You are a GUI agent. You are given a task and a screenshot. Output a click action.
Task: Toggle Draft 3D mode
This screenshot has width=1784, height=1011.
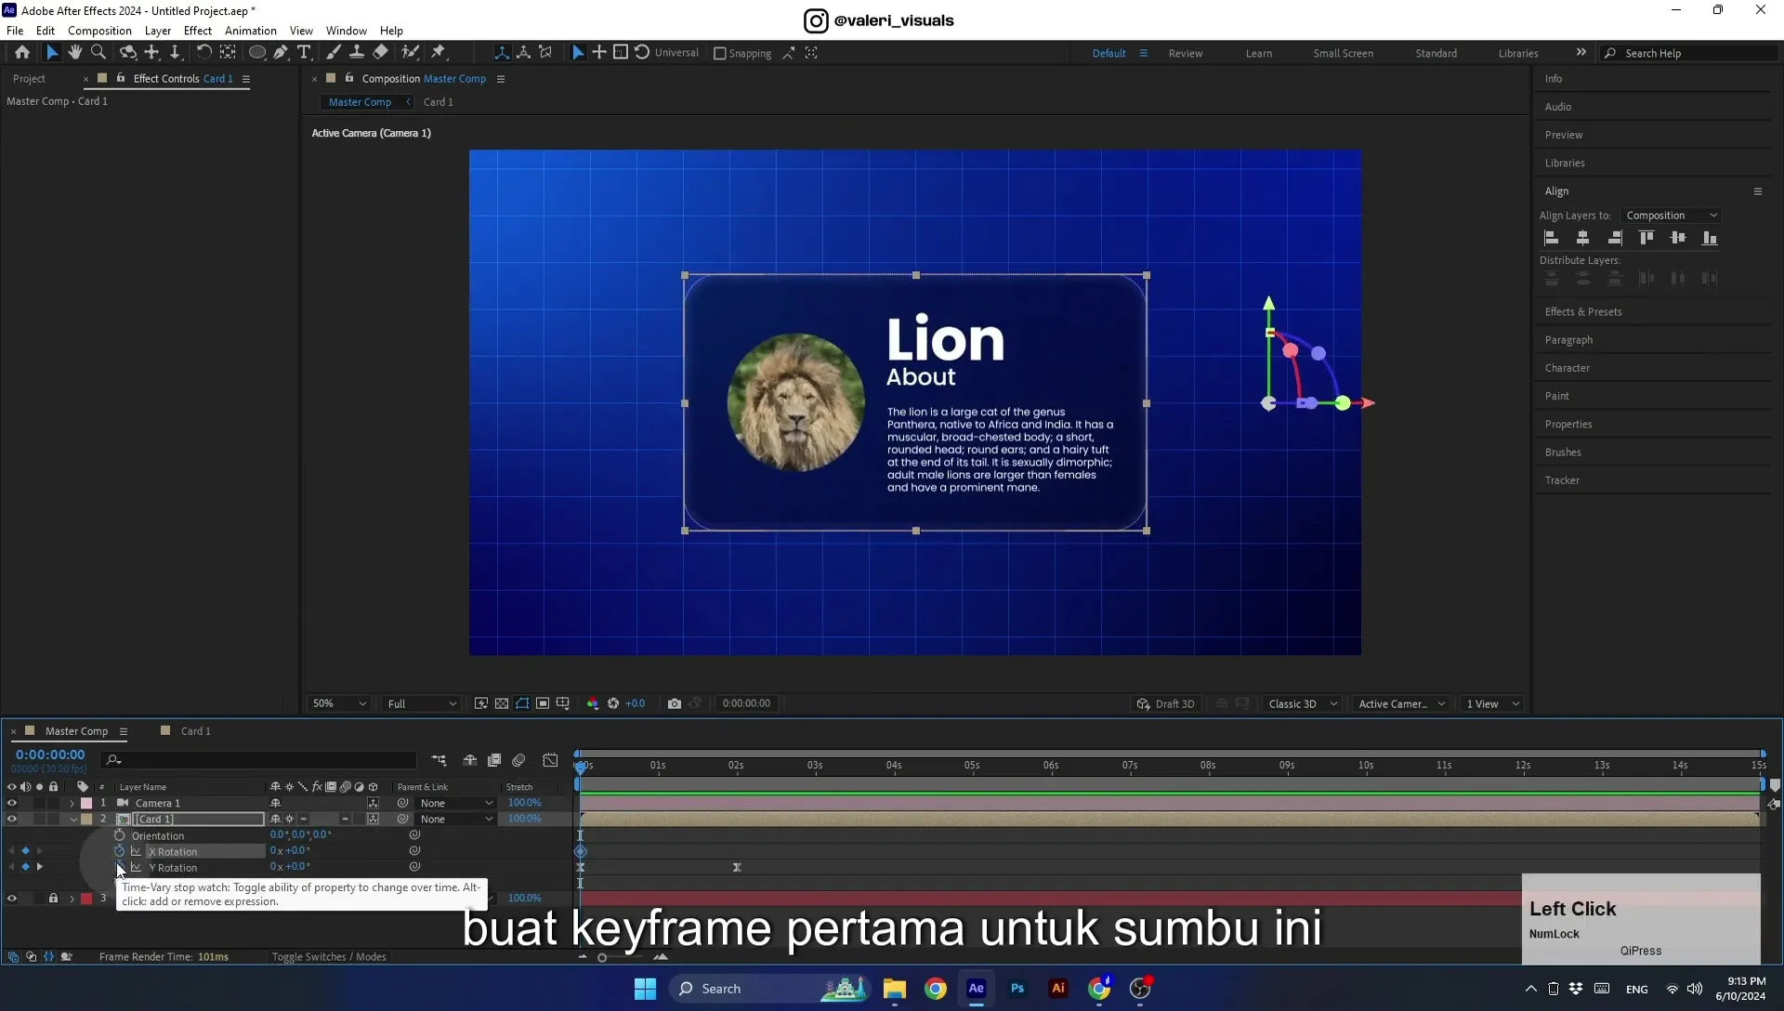click(1166, 703)
